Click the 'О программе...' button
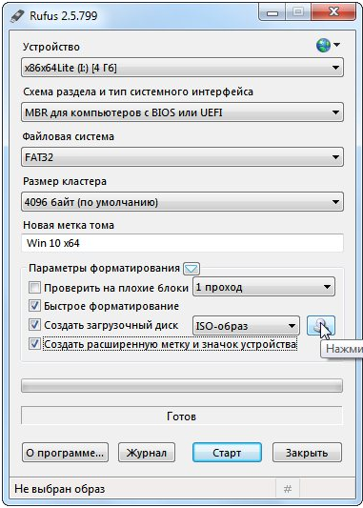 pyautogui.click(x=65, y=453)
